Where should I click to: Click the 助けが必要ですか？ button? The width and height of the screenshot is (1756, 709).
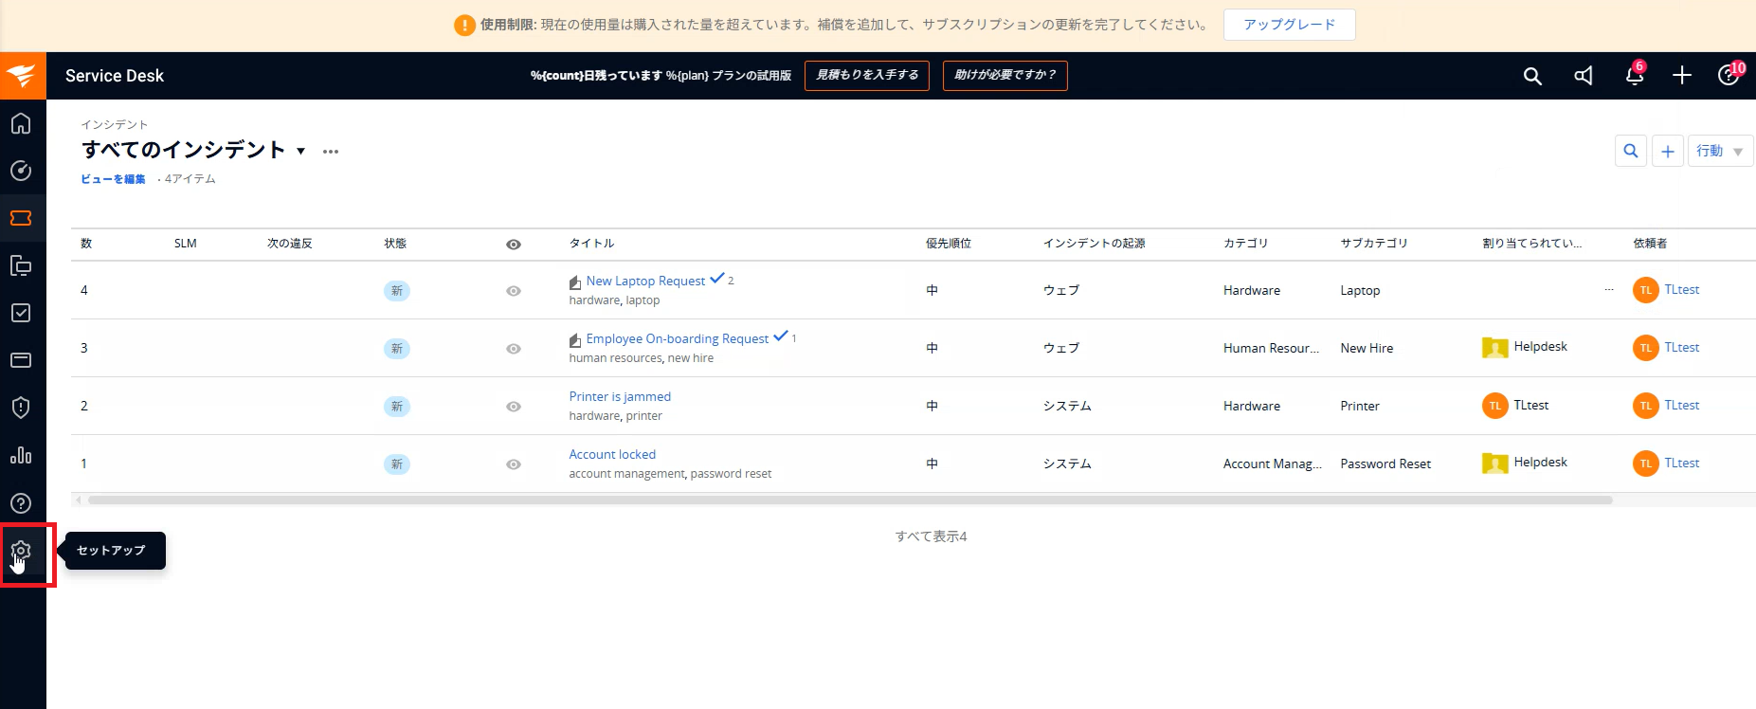(1005, 75)
